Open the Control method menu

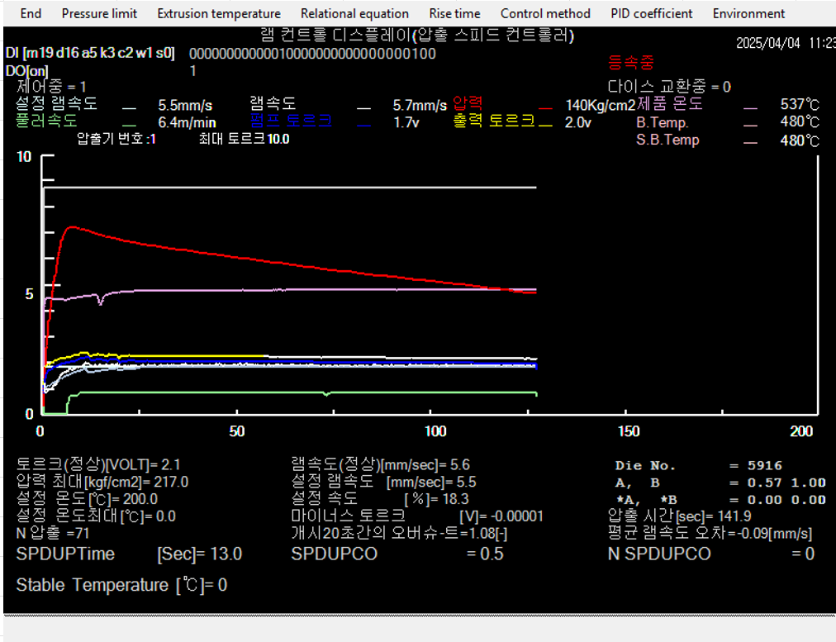545,13
